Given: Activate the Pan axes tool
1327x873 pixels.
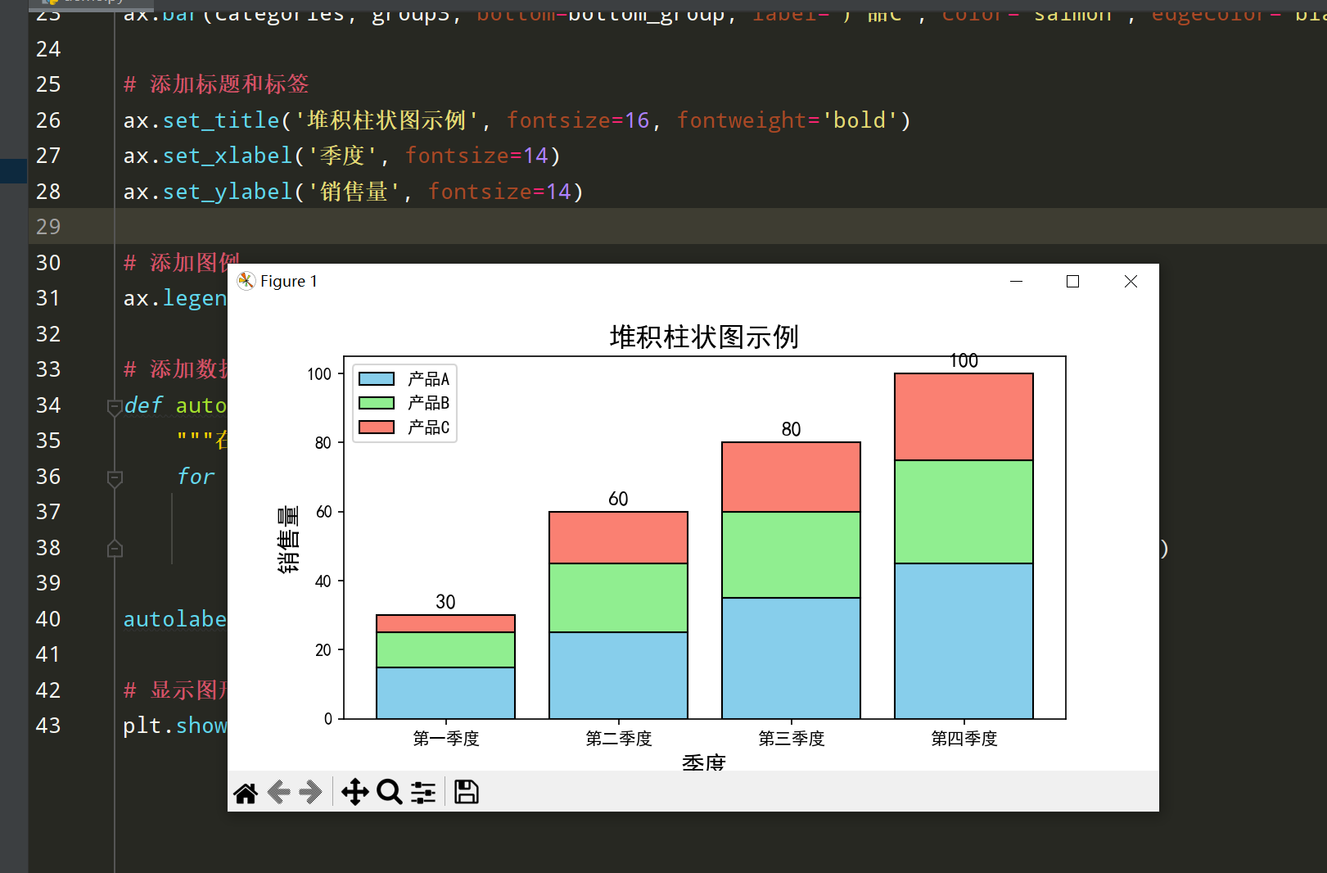Looking at the screenshot, I should [354, 792].
